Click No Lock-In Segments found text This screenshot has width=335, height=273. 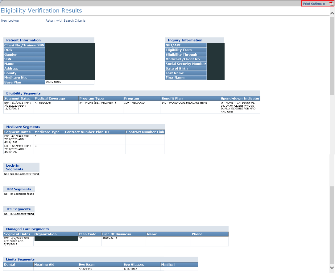tap(21, 174)
